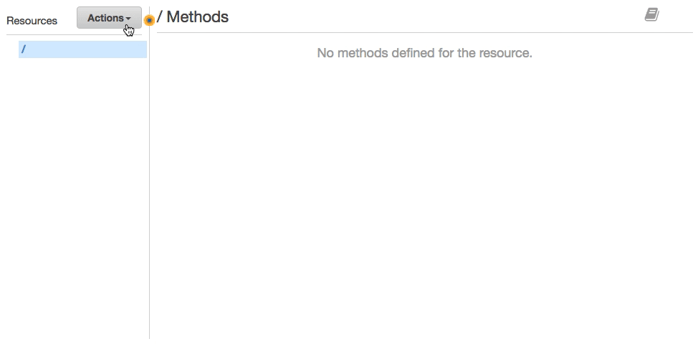Click the word "Methods" in the title
The image size is (698, 344).
point(198,17)
